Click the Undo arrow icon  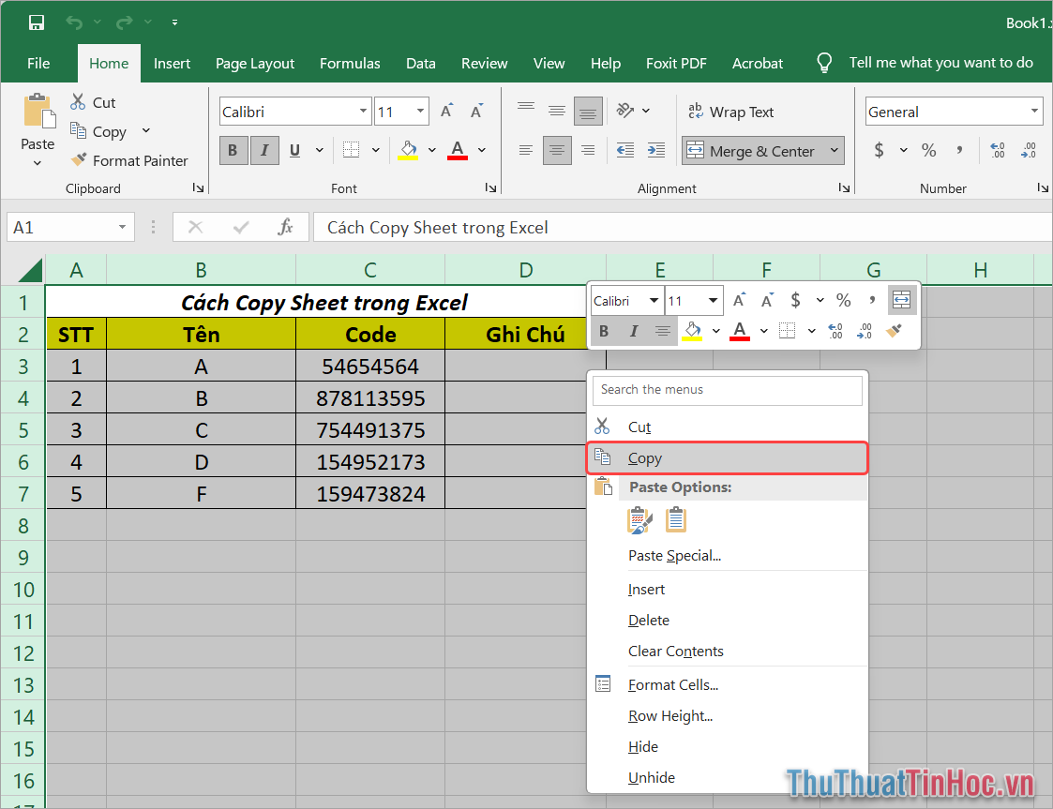click(x=74, y=22)
